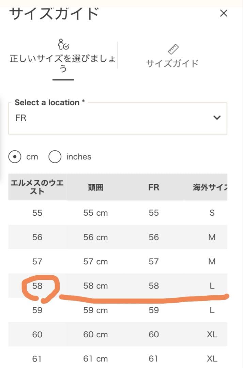The width and height of the screenshot is (243, 368).
Task: Click the 58 cm head circumference cell
Action: coord(95,286)
